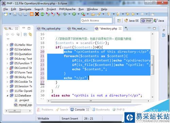Click the editor vertical scrollbar thumb
The width and height of the screenshot is (170, 123).
pyautogui.click(x=152, y=65)
